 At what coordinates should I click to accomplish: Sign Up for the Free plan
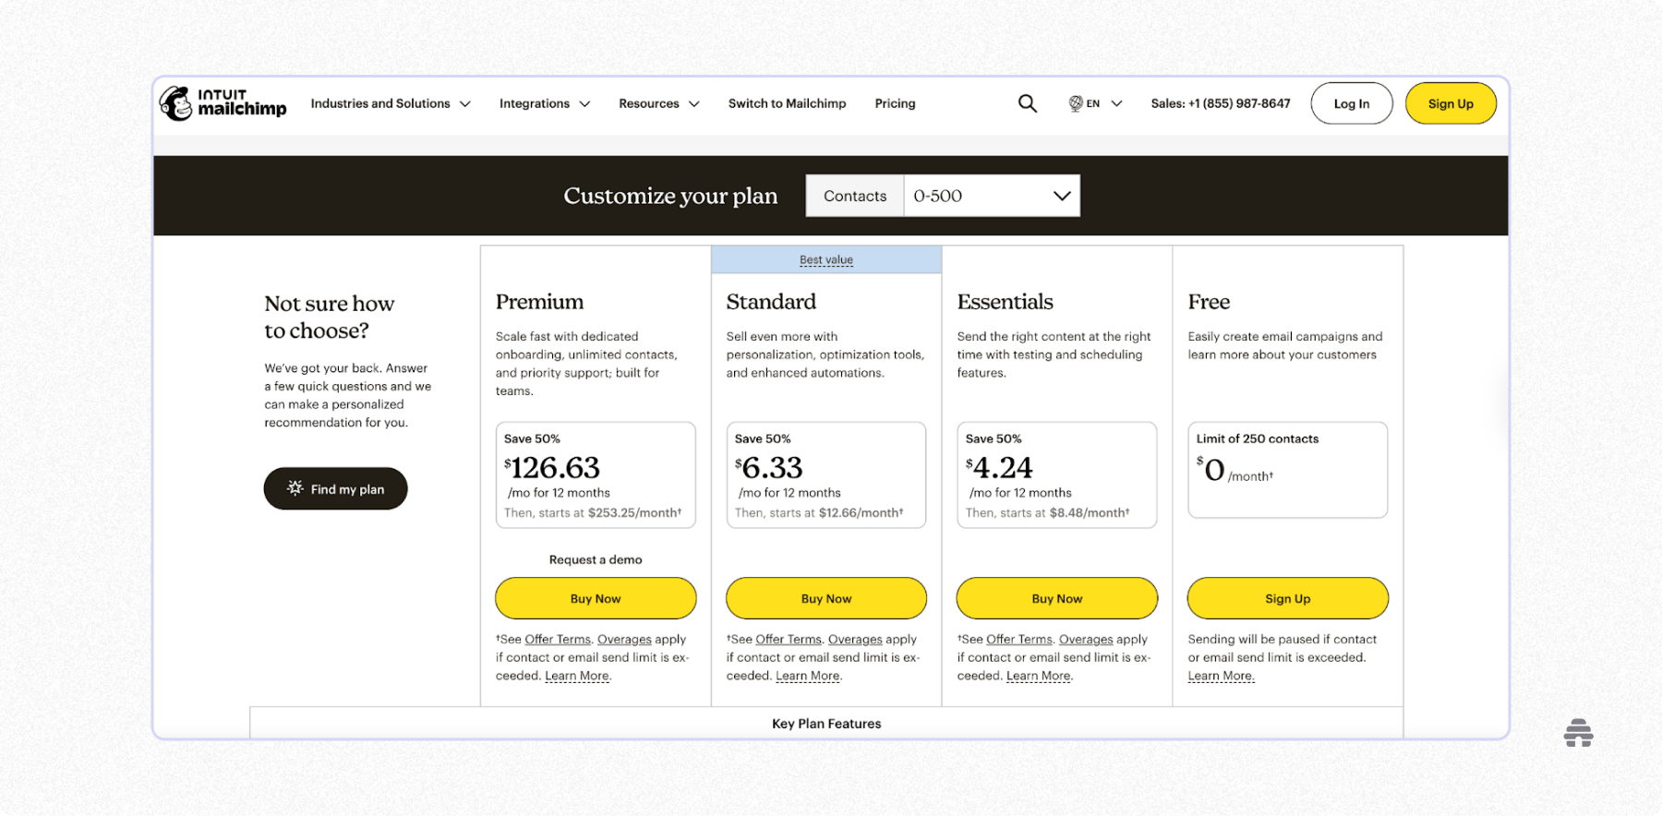tap(1286, 598)
